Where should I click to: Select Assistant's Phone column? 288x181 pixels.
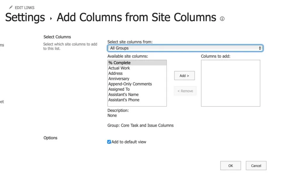click(124, 100)
